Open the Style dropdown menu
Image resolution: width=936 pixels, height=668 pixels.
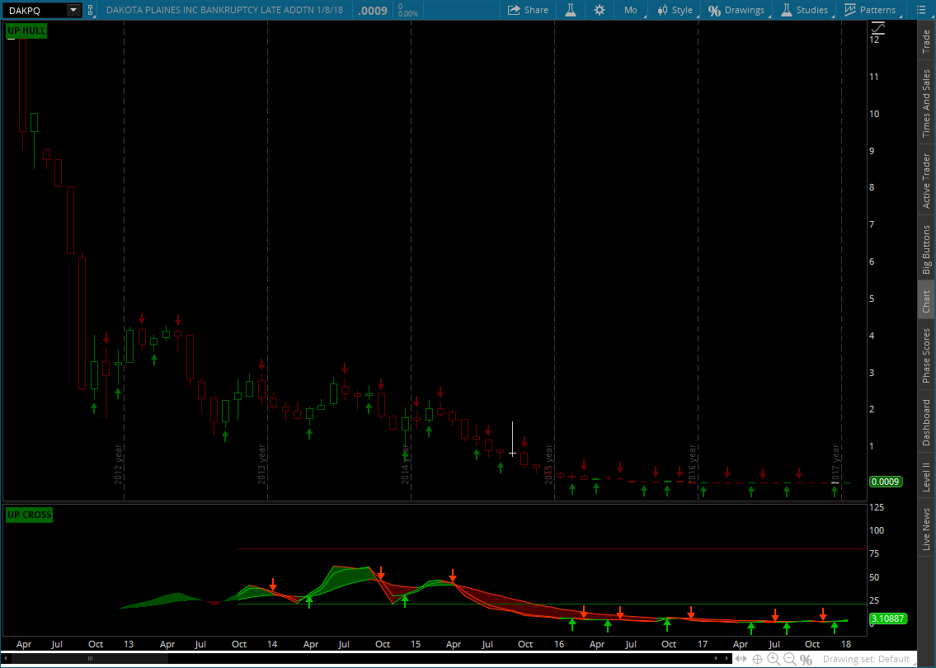(x=675, y=10)
